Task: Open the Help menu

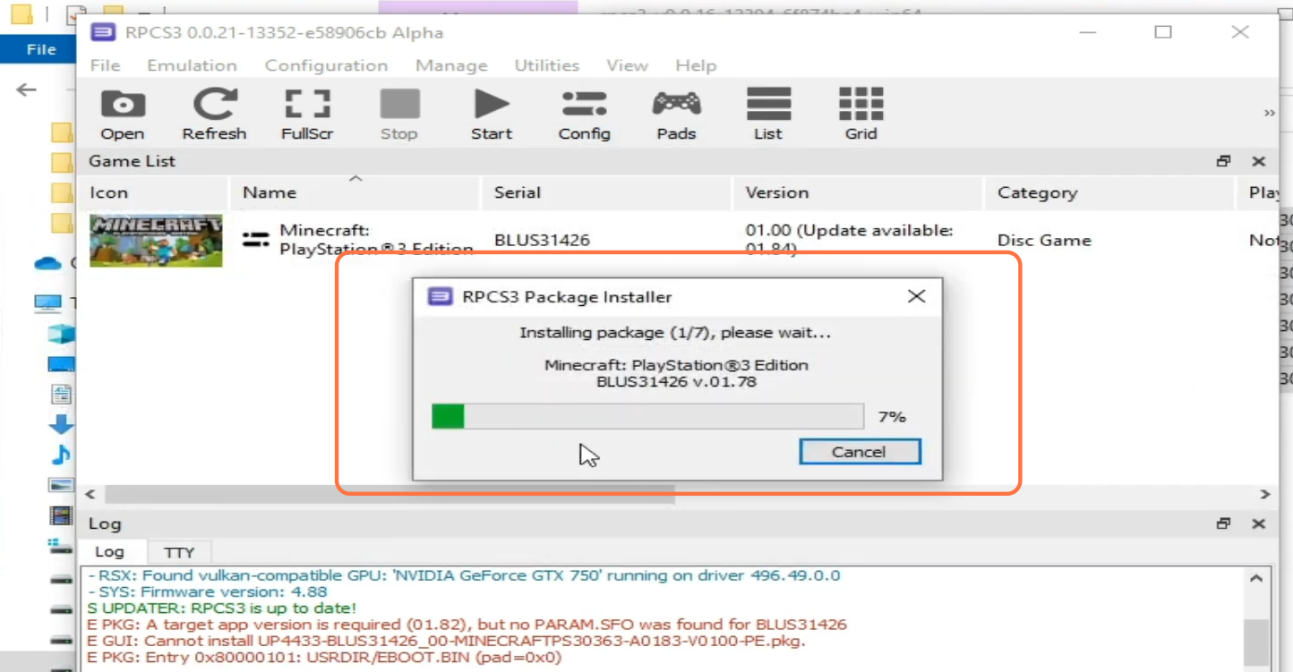Action: (696, 65)
